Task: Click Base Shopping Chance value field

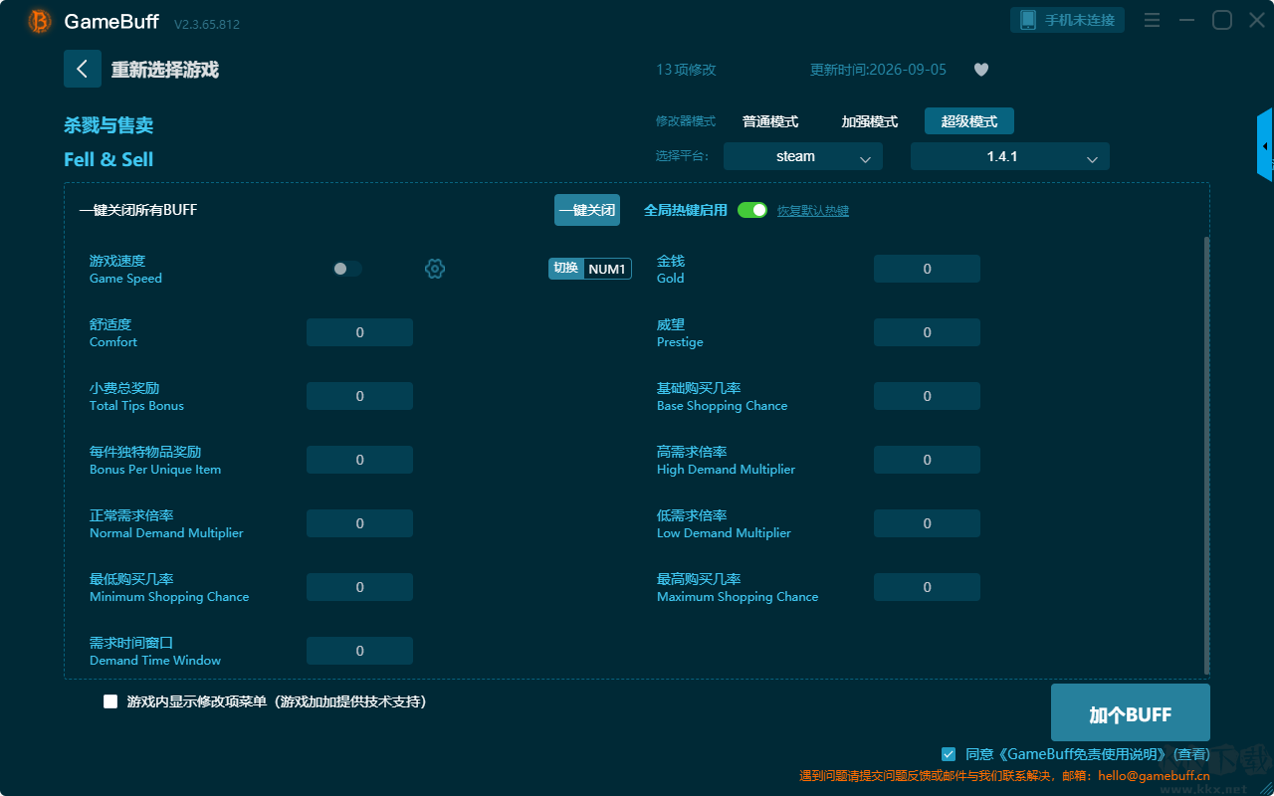Action: pos(927,396)
